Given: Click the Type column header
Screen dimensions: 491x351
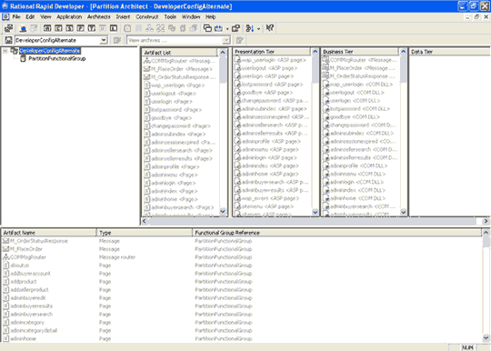Looking at the screenshot, I should point(145,232).
